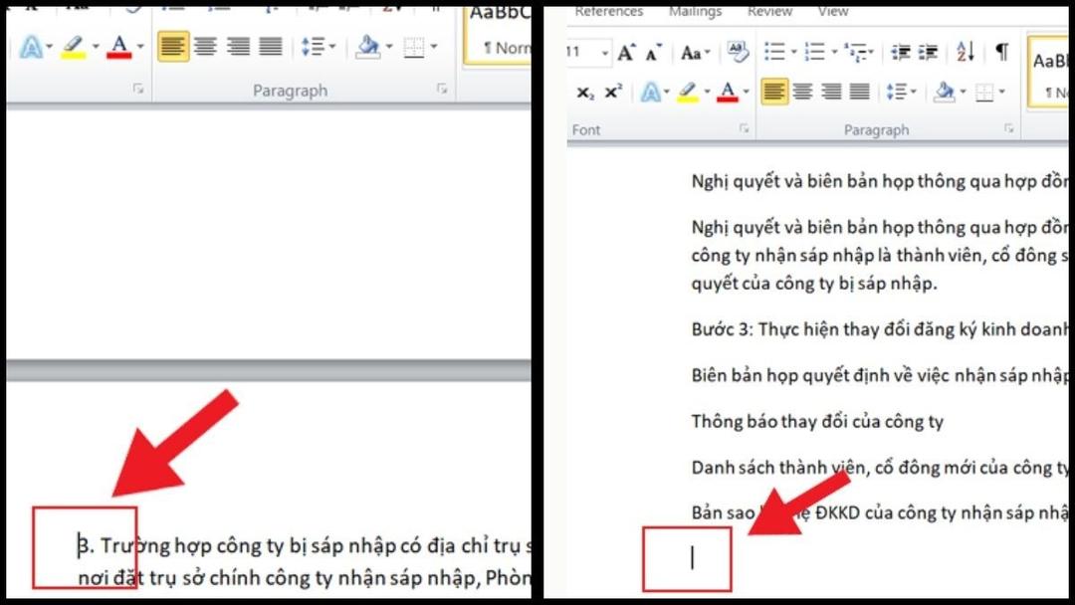Viewport: 1075px width, 605px height.
Task: Toggle Center paragraph alignment
Action: pos(801,92)
